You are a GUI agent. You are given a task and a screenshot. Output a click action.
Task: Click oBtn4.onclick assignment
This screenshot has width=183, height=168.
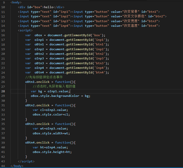pyautogui.click(x=50, y=143)
